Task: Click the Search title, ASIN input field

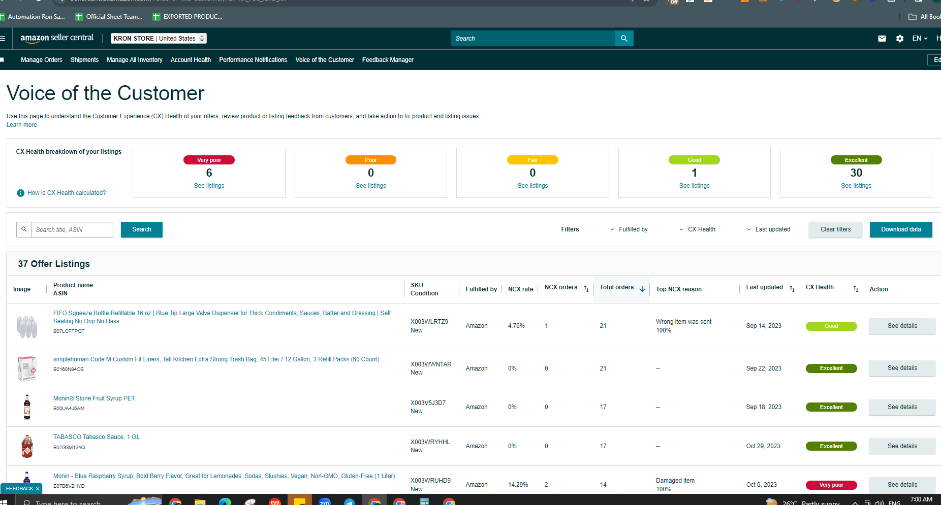Action: click(x=72, y=229)
